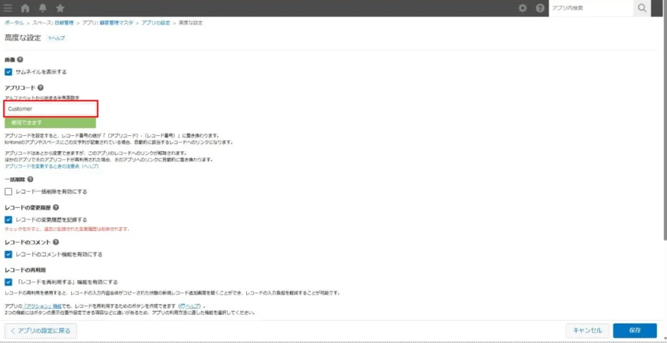Go to the portal home icon
This screenshot has width=667, height=343.
pos(25,8)
